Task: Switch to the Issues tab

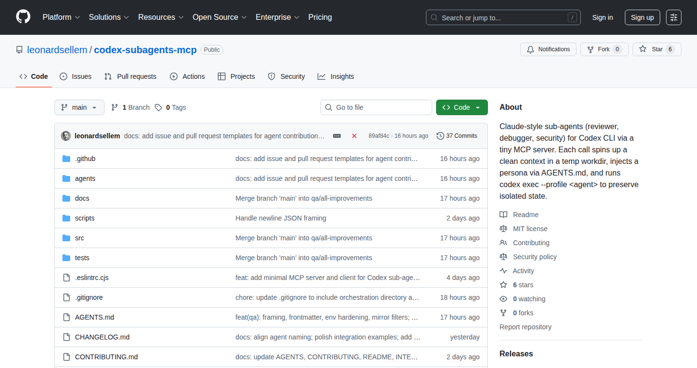Action: click(76, 76)
